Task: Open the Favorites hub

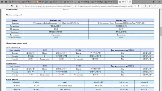Action: tap(145, 6)
